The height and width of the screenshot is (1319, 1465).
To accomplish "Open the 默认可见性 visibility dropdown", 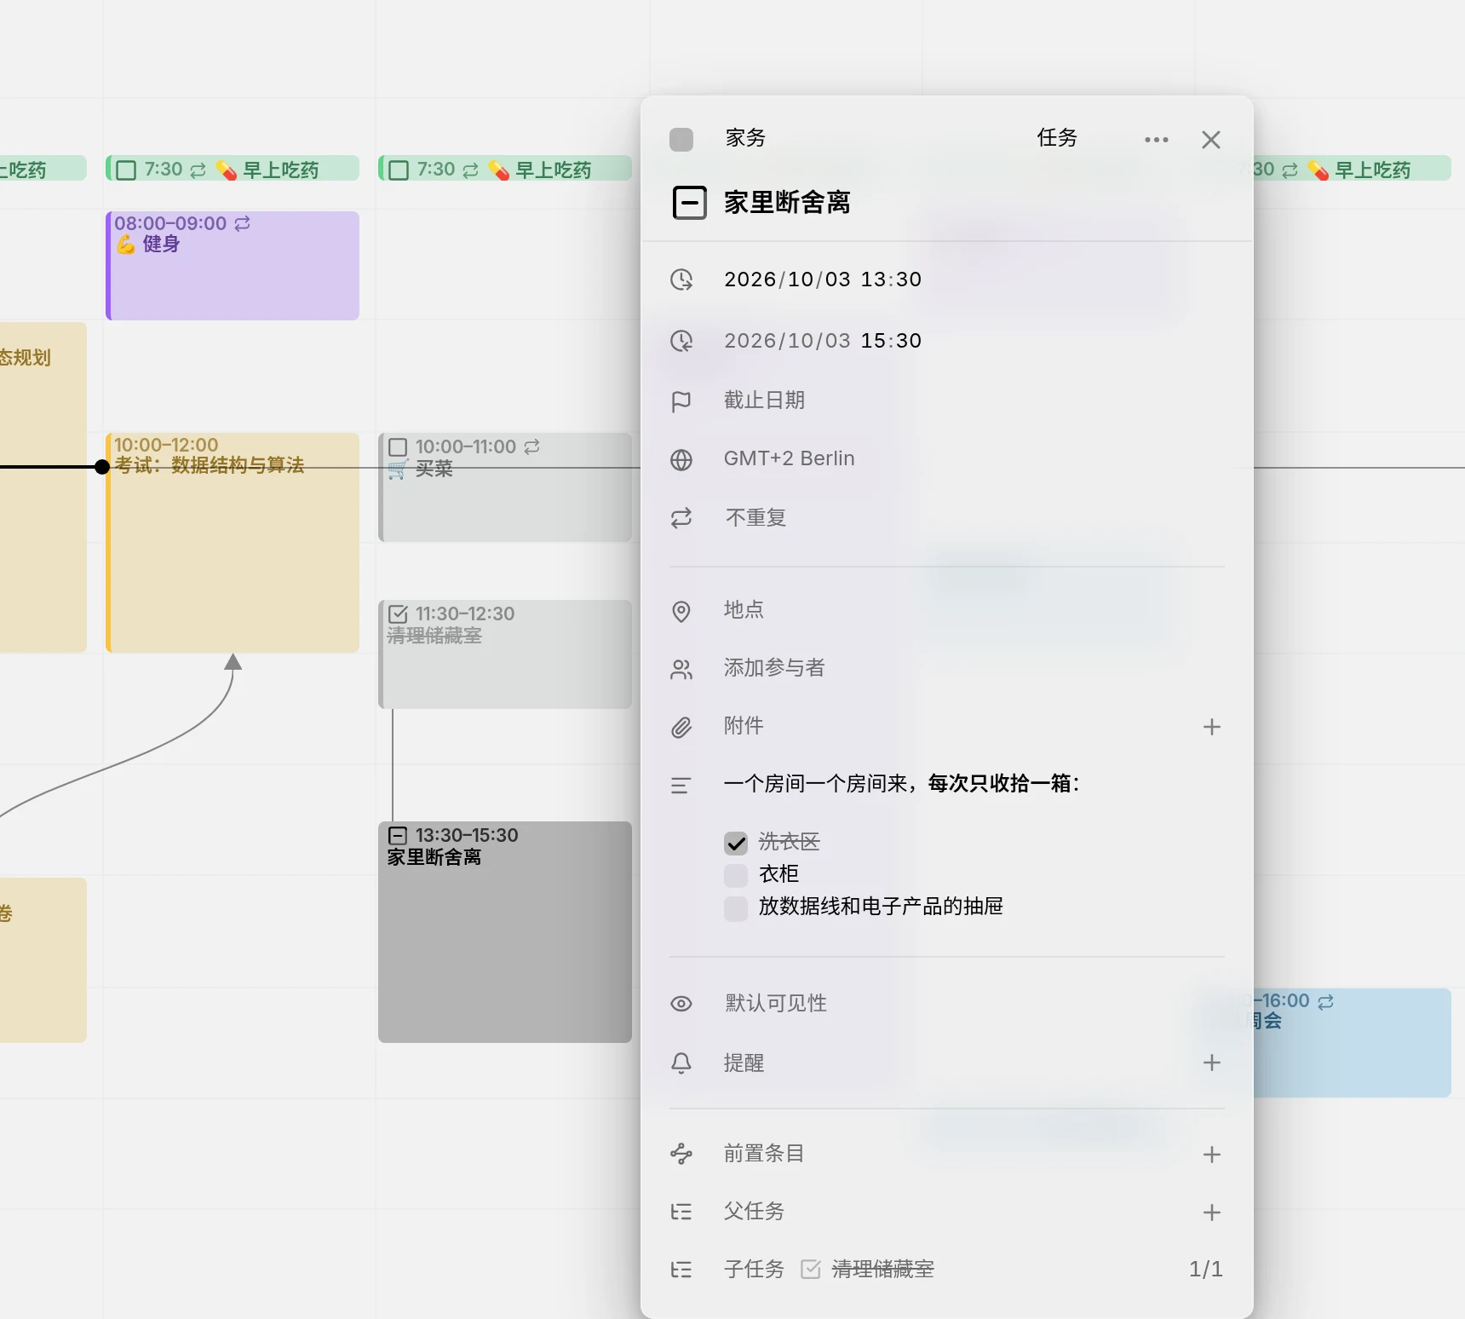I will 776,1004.
